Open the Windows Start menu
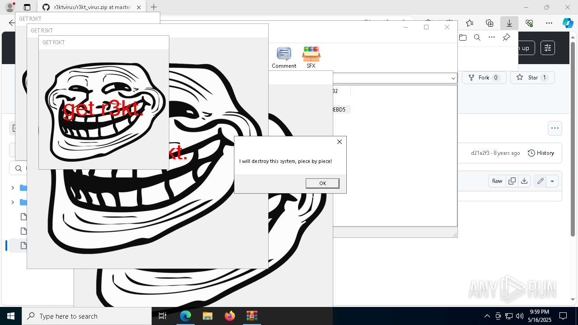Image resolution: width=578 pixels, height=325 pixels. [11, 316]
